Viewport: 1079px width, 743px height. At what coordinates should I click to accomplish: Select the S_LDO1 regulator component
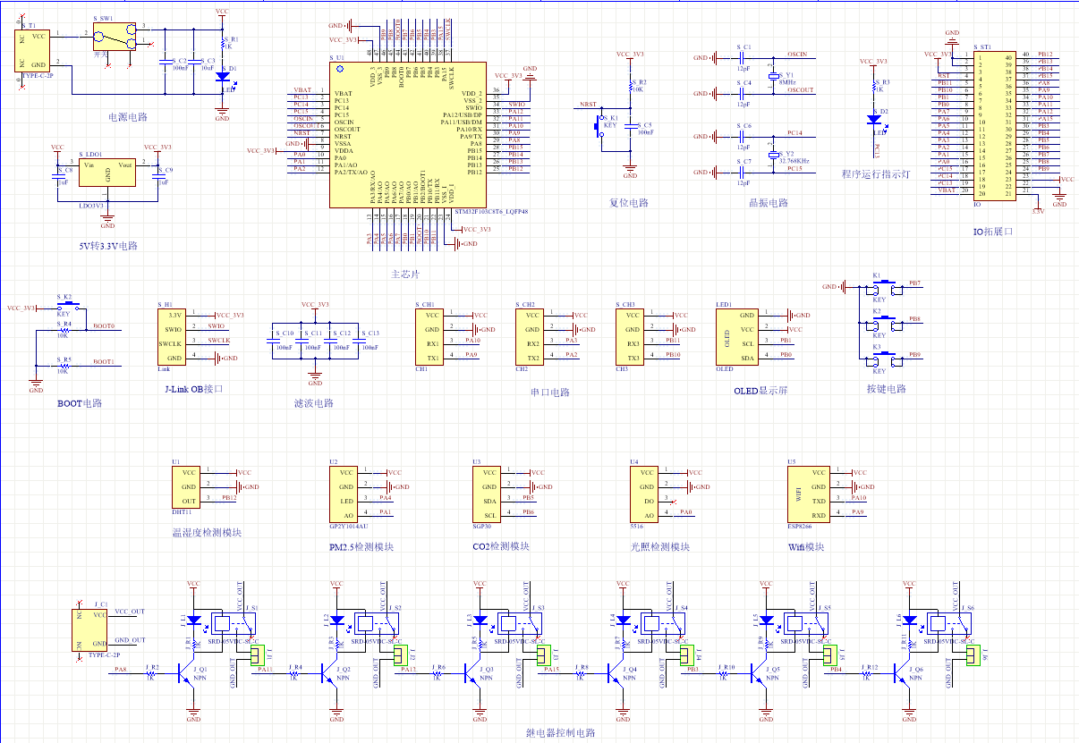(x=108, y=172)
